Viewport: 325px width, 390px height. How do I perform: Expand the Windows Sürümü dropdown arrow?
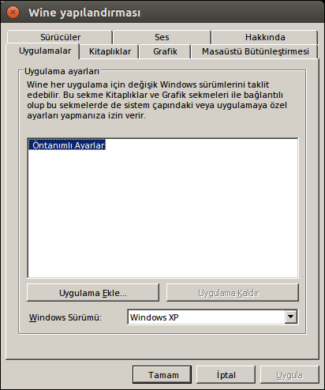(x=291, y=317)
